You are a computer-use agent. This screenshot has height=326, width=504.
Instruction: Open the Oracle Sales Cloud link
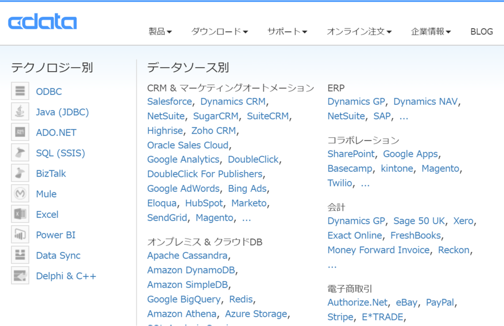[x=188, y=145]
